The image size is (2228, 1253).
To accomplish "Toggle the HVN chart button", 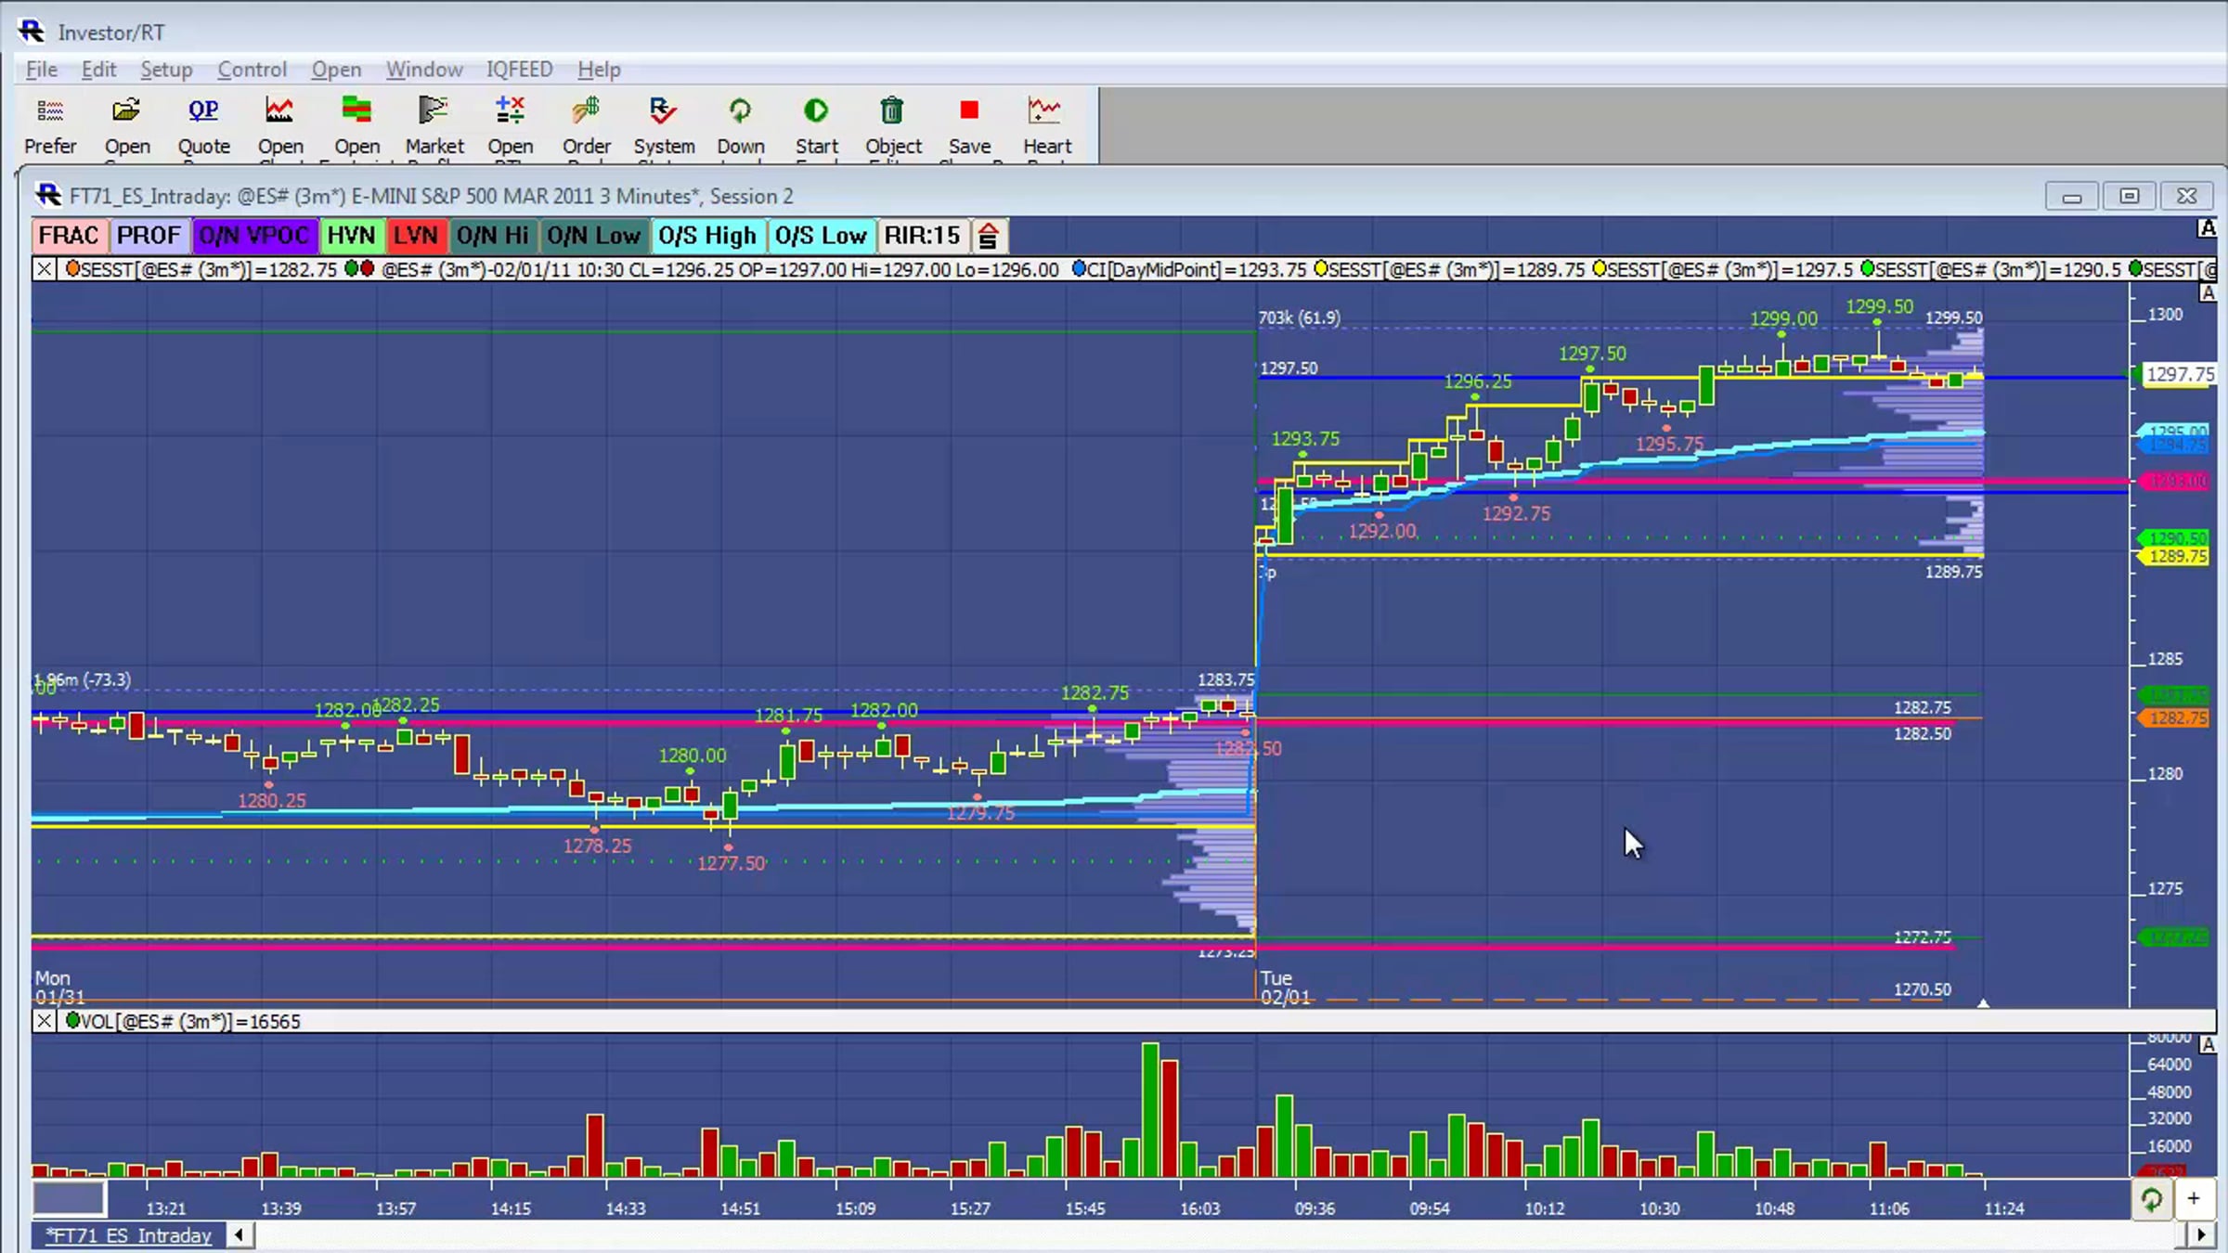I will (351, 236).
